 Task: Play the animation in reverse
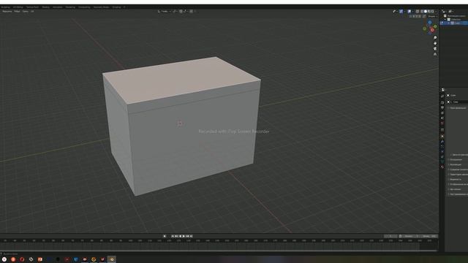pyautogui.click(x=180, y=236)
